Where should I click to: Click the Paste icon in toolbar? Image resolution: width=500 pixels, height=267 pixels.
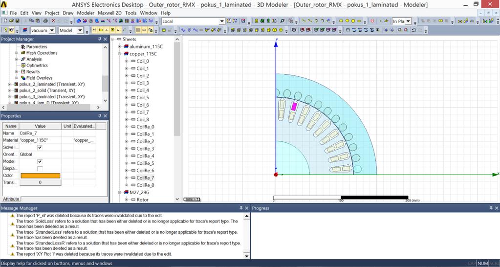tap(37, 21)
